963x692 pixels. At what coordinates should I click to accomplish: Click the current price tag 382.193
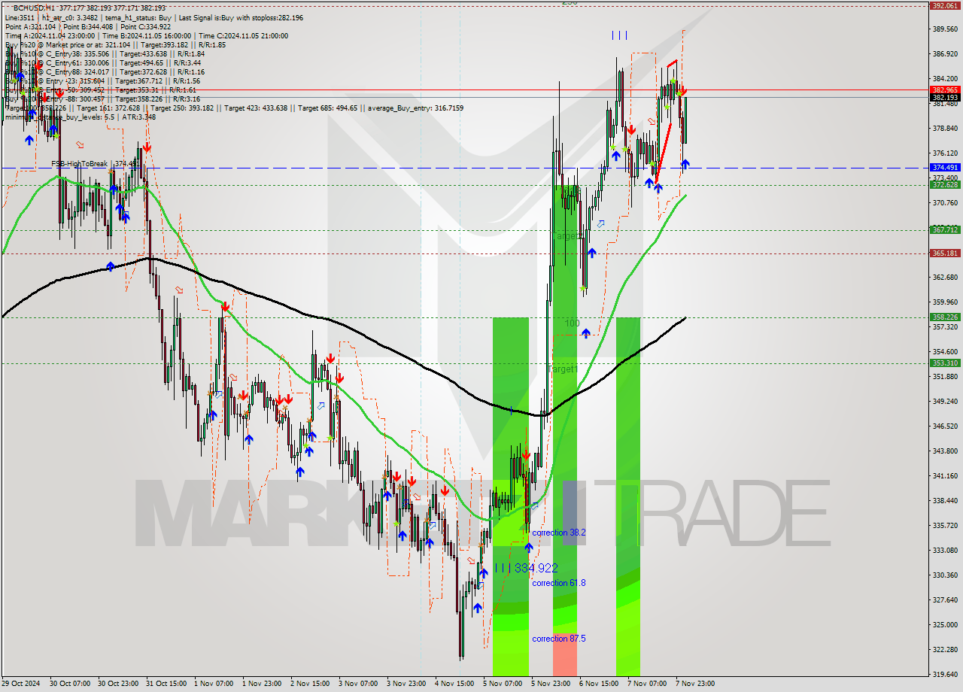click(945, 97)
